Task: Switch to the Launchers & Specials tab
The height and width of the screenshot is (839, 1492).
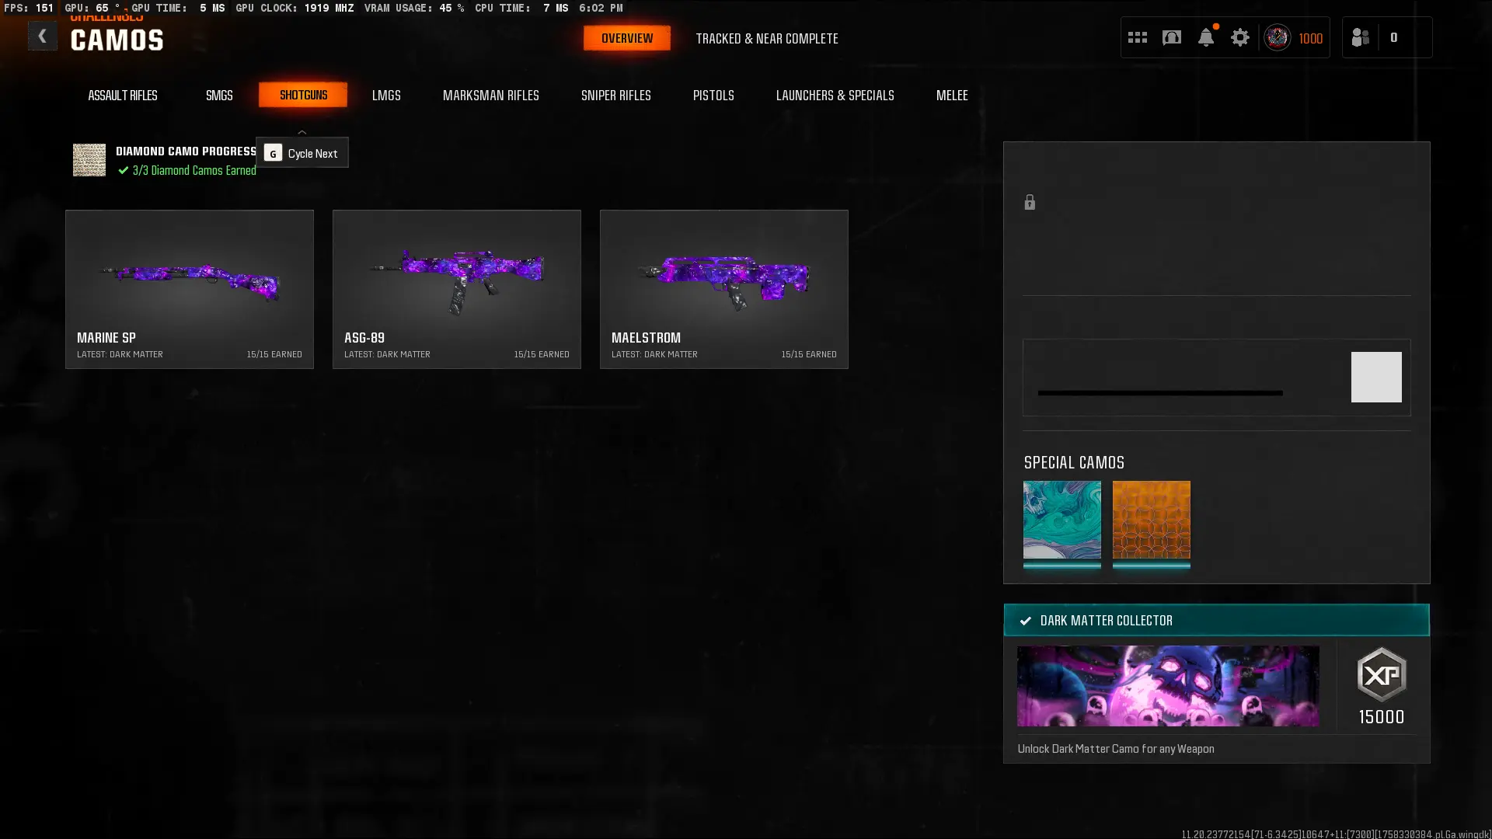Action: click(x=835, y=95)
